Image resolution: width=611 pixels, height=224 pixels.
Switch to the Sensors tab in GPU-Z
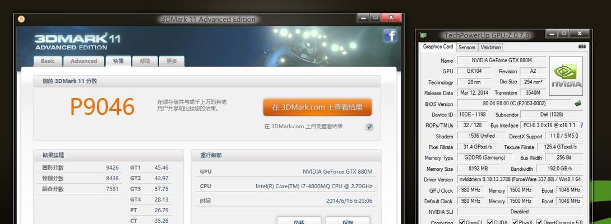(x=466, y=48)
